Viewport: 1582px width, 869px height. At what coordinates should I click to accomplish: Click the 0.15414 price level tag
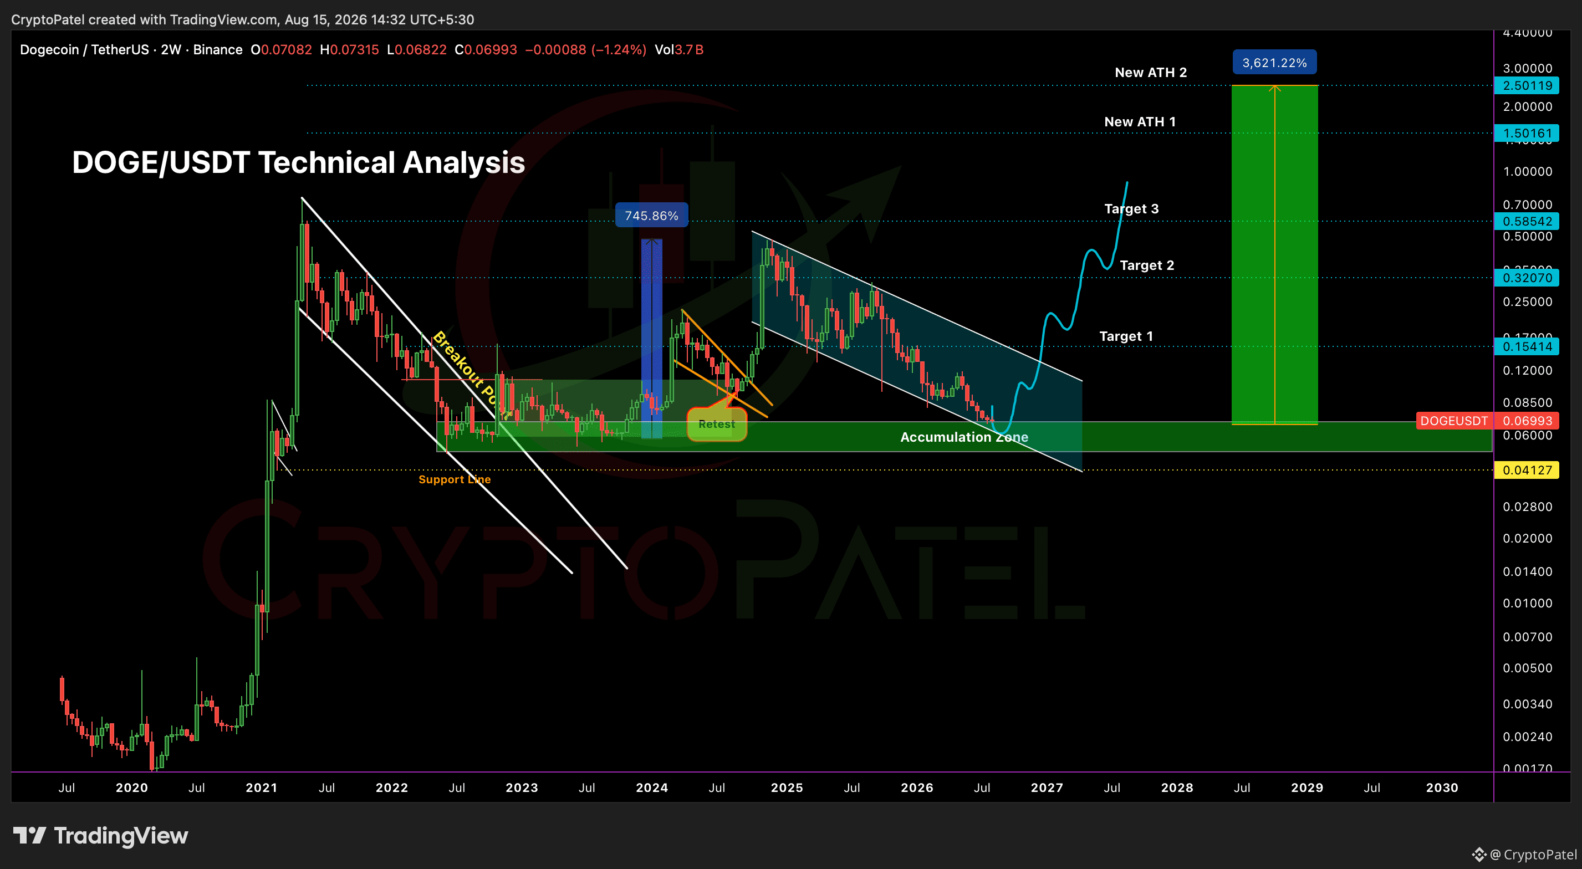(1527, 346)
